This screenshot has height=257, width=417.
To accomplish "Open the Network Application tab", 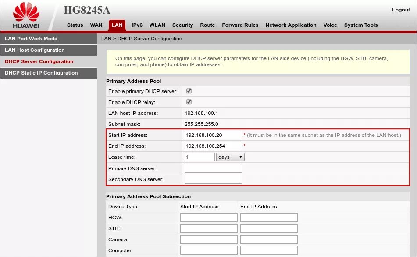I will pos(291,25).
